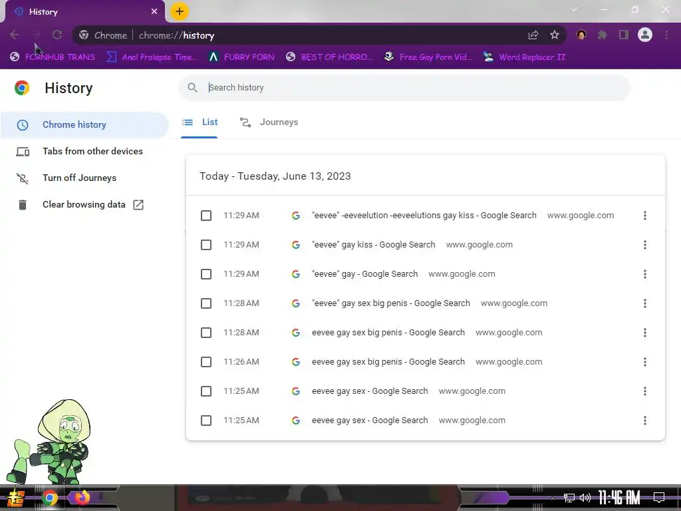The height and width of the screenshot is (511, 681).
Task: Tick the checkbox of the last history entry
Action: pos(206,421)
